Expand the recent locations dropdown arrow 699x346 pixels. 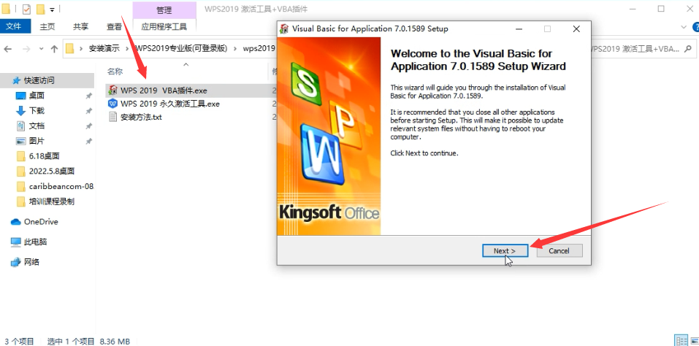(x=40, y=49)
